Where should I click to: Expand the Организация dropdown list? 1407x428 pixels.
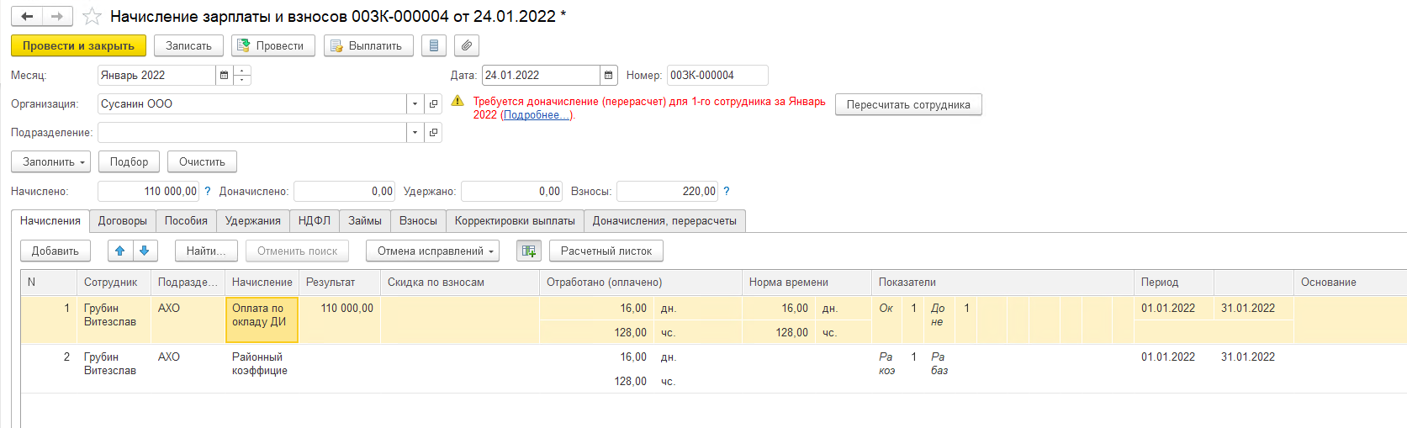pyautogui.click(x=415, y=104)
